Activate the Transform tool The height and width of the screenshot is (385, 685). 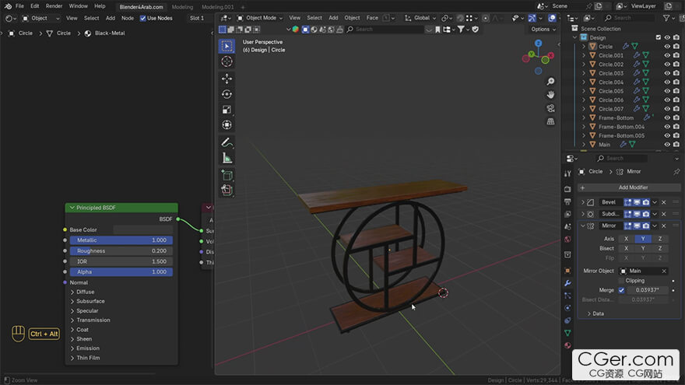[x=227, y=125]
